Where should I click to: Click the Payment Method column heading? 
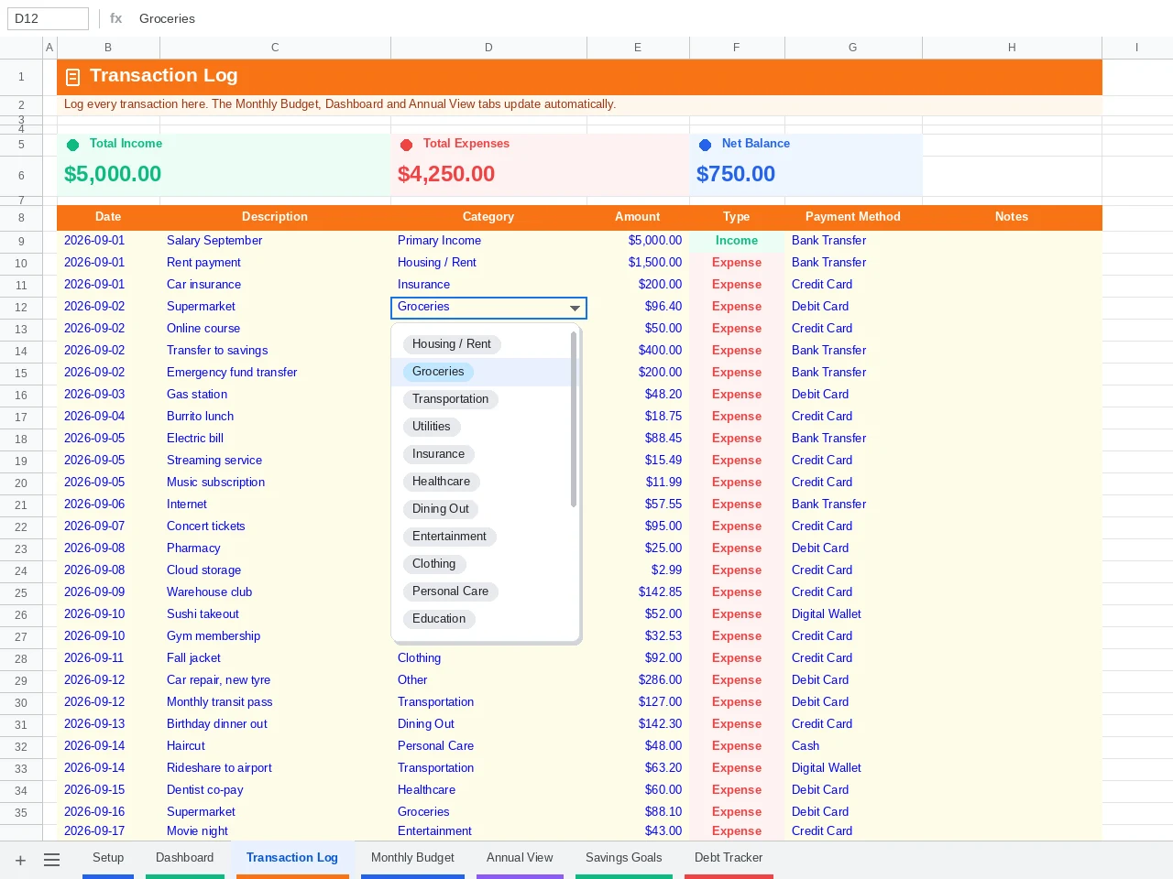point(853,217)
